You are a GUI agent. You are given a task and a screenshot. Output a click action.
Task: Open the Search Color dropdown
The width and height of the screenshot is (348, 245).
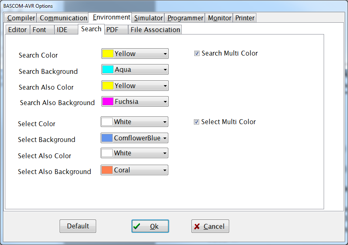tap(165, 54)
